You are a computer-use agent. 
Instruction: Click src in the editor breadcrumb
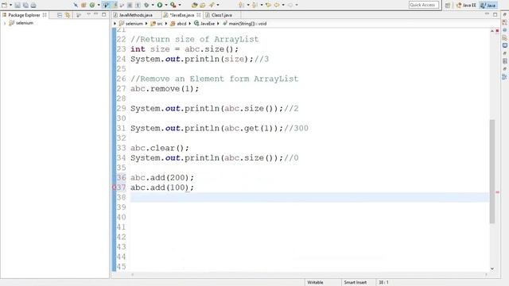(159, 24)
